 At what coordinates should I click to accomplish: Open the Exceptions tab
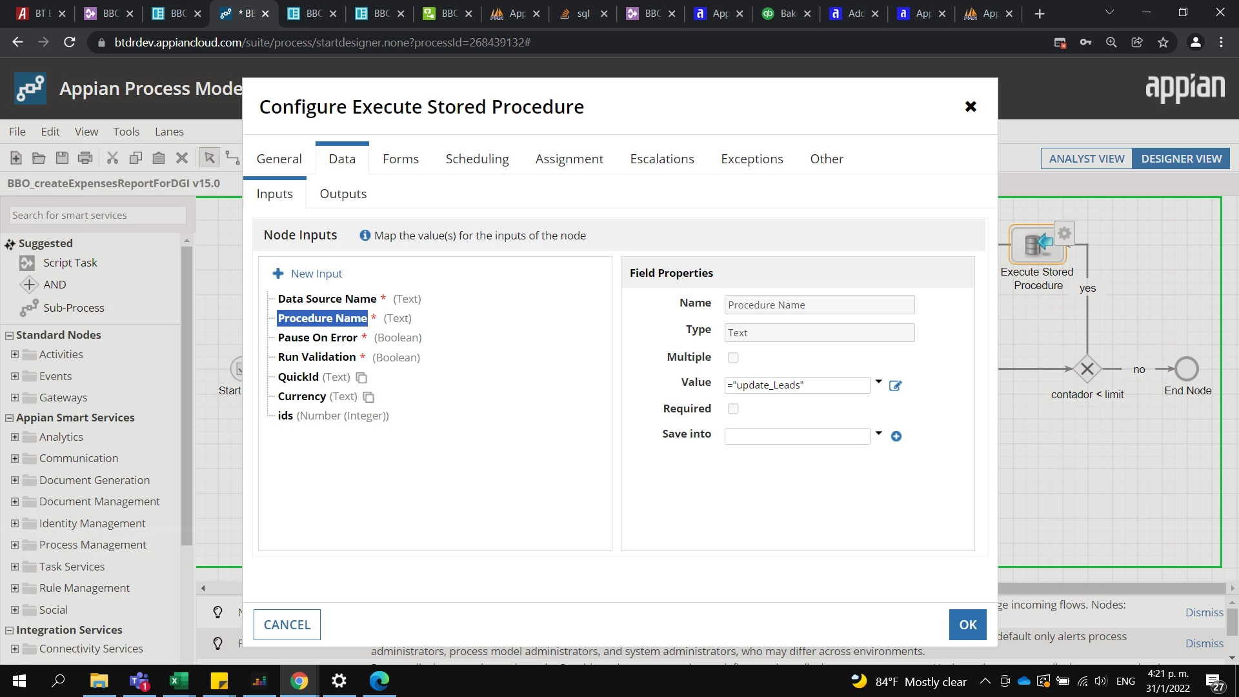click(752, 159)
